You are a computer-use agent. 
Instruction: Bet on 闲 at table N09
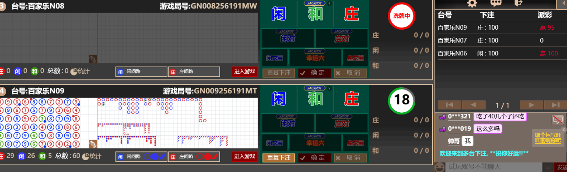[279, 99]
